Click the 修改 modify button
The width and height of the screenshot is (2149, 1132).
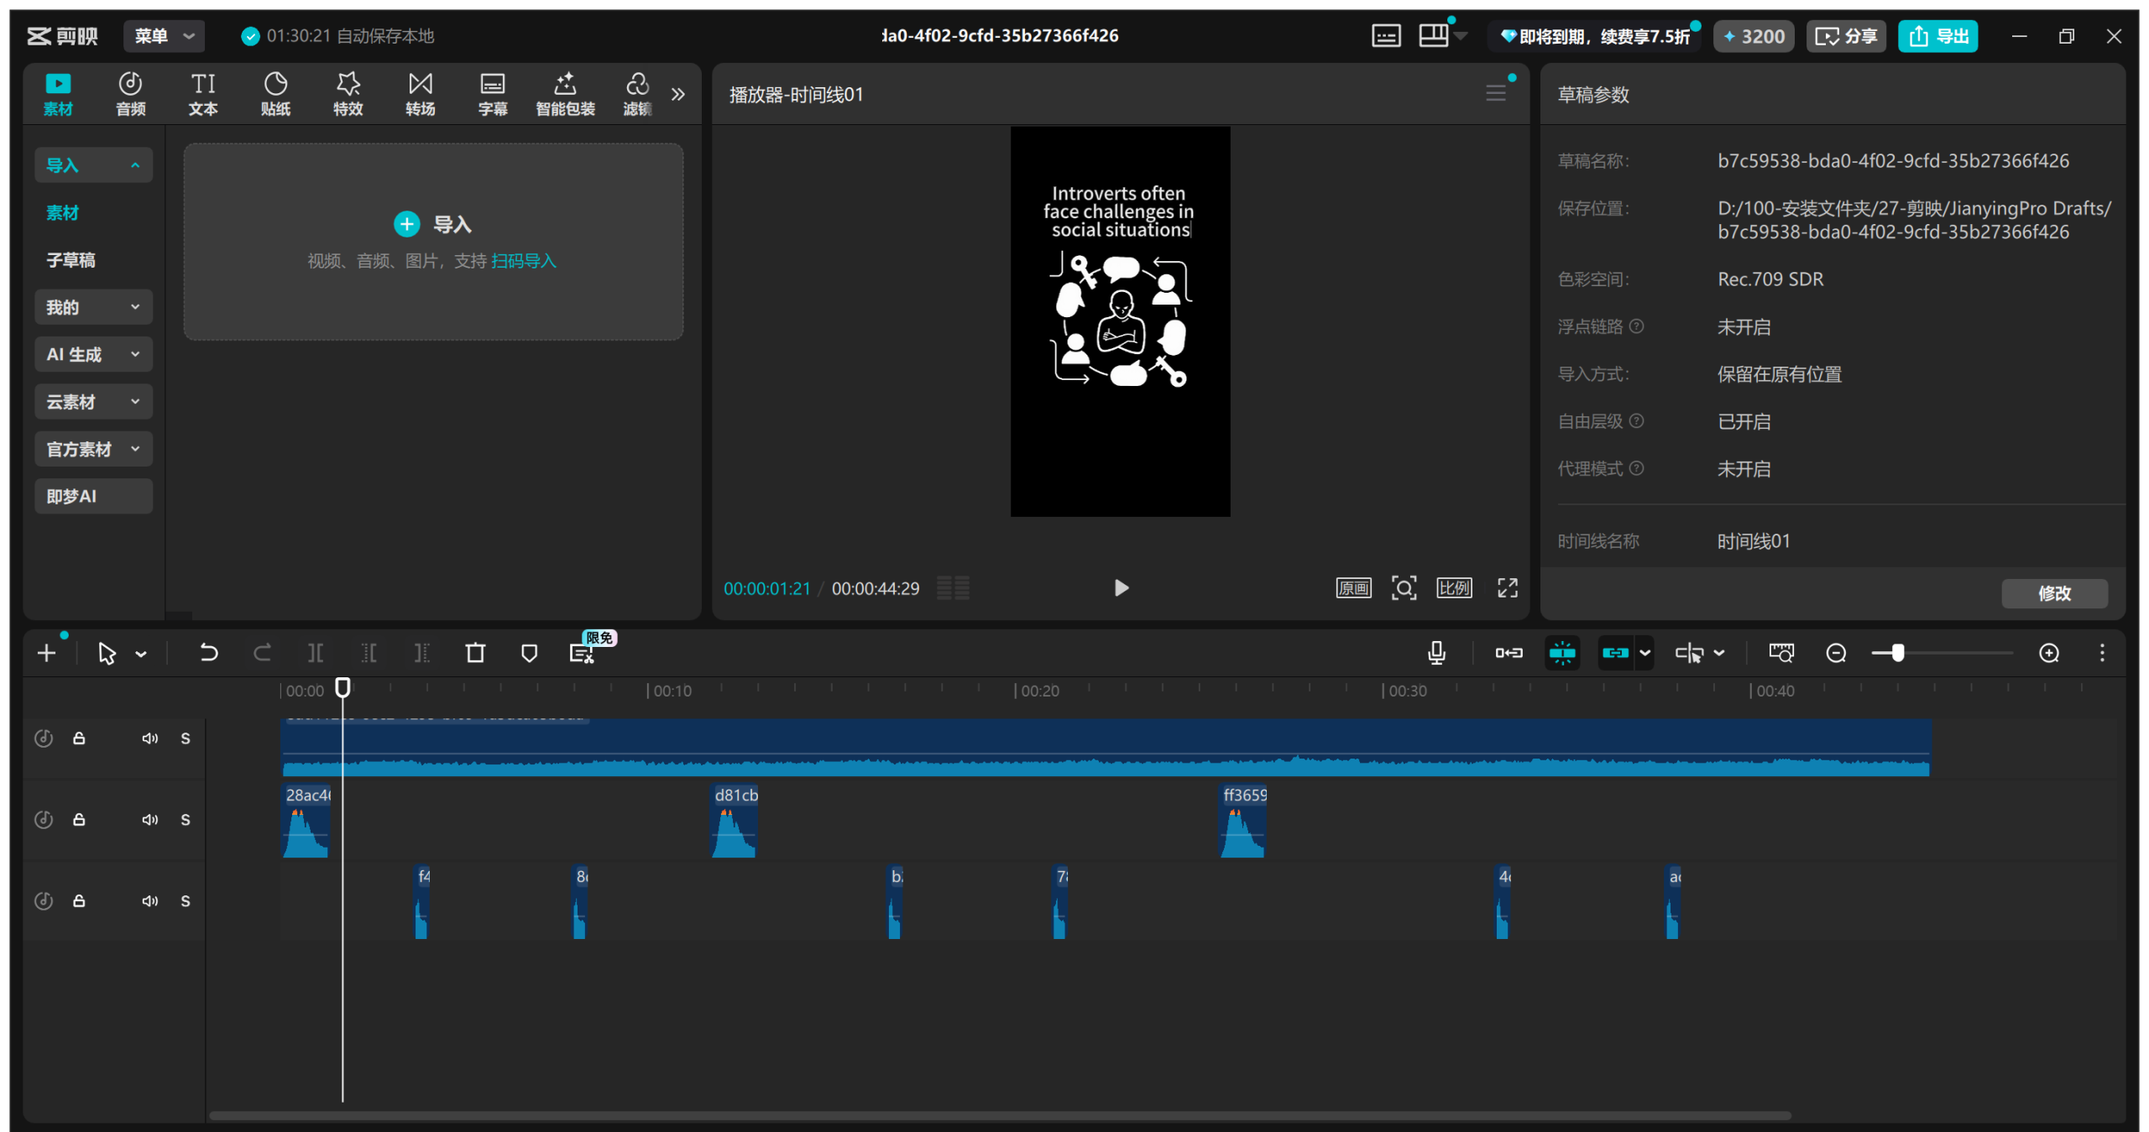(2054, 593)
